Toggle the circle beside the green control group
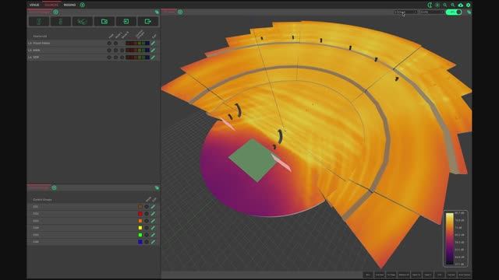The image size is (499, 280). click(147, 235)
